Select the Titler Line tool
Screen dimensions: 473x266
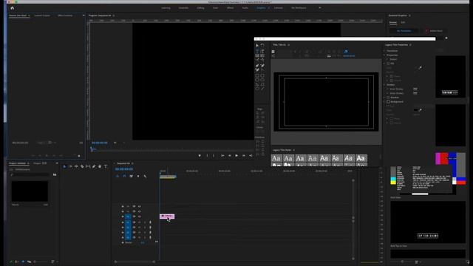262,89
